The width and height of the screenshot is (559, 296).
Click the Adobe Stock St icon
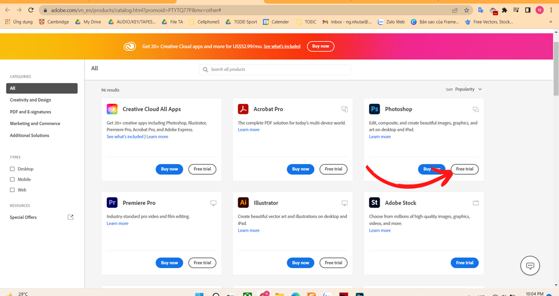(x=375, y=203)
